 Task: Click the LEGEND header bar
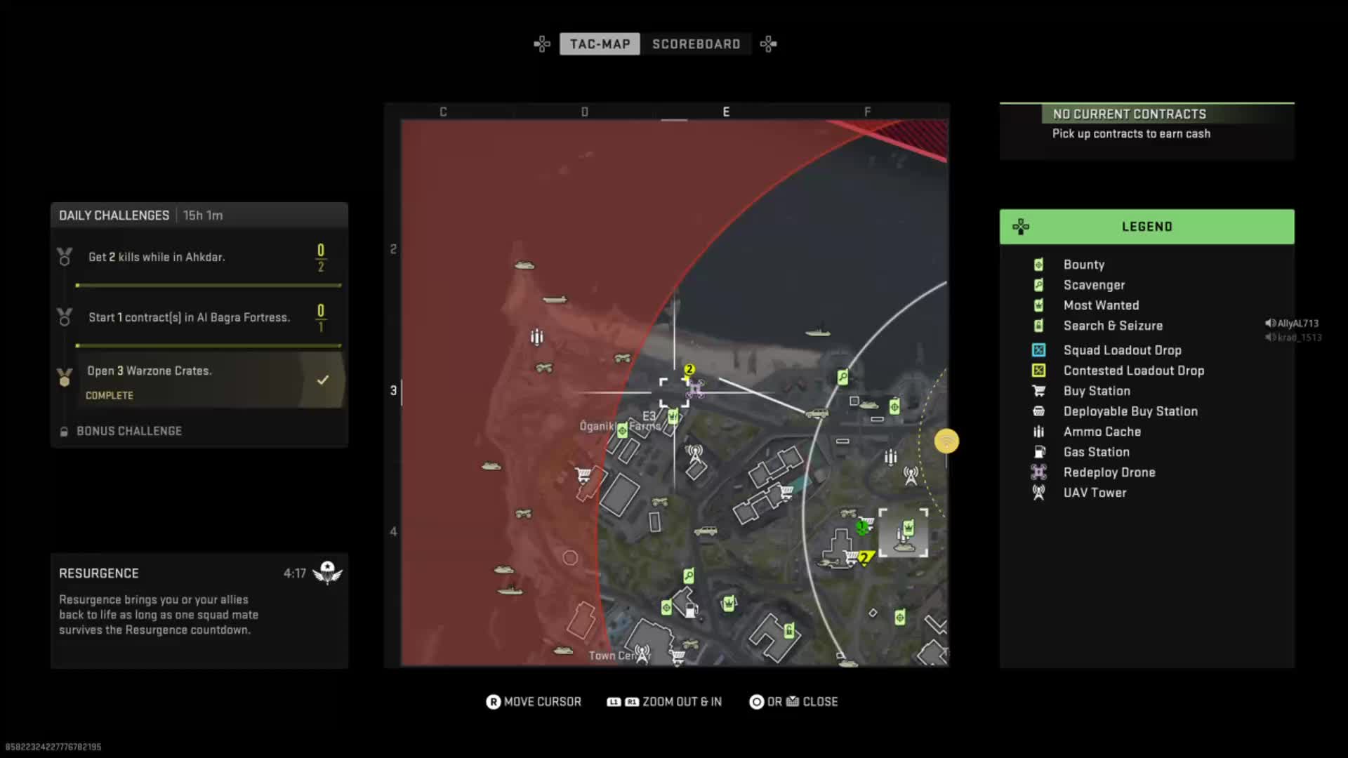point(1147,227)
